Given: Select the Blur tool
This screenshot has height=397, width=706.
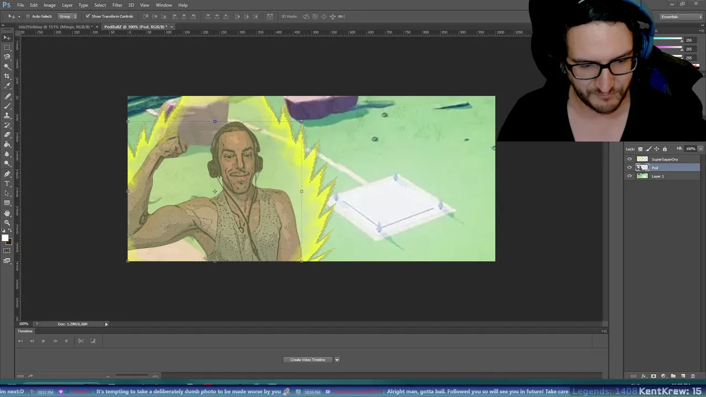Looking at the screenshot, I should [7, 154].
